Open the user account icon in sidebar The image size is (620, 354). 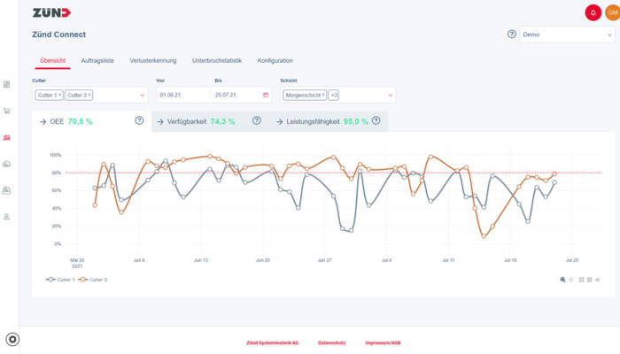point(7,216)
